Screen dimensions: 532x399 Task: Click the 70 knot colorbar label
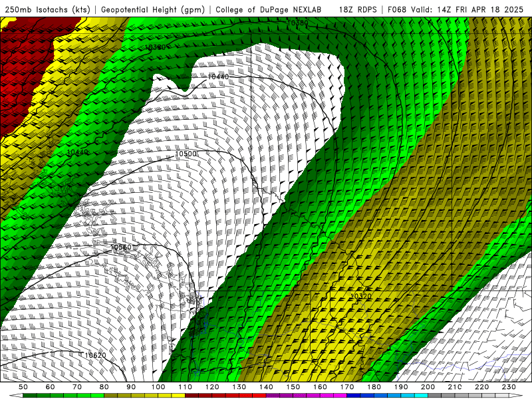[x=77, y=387]
